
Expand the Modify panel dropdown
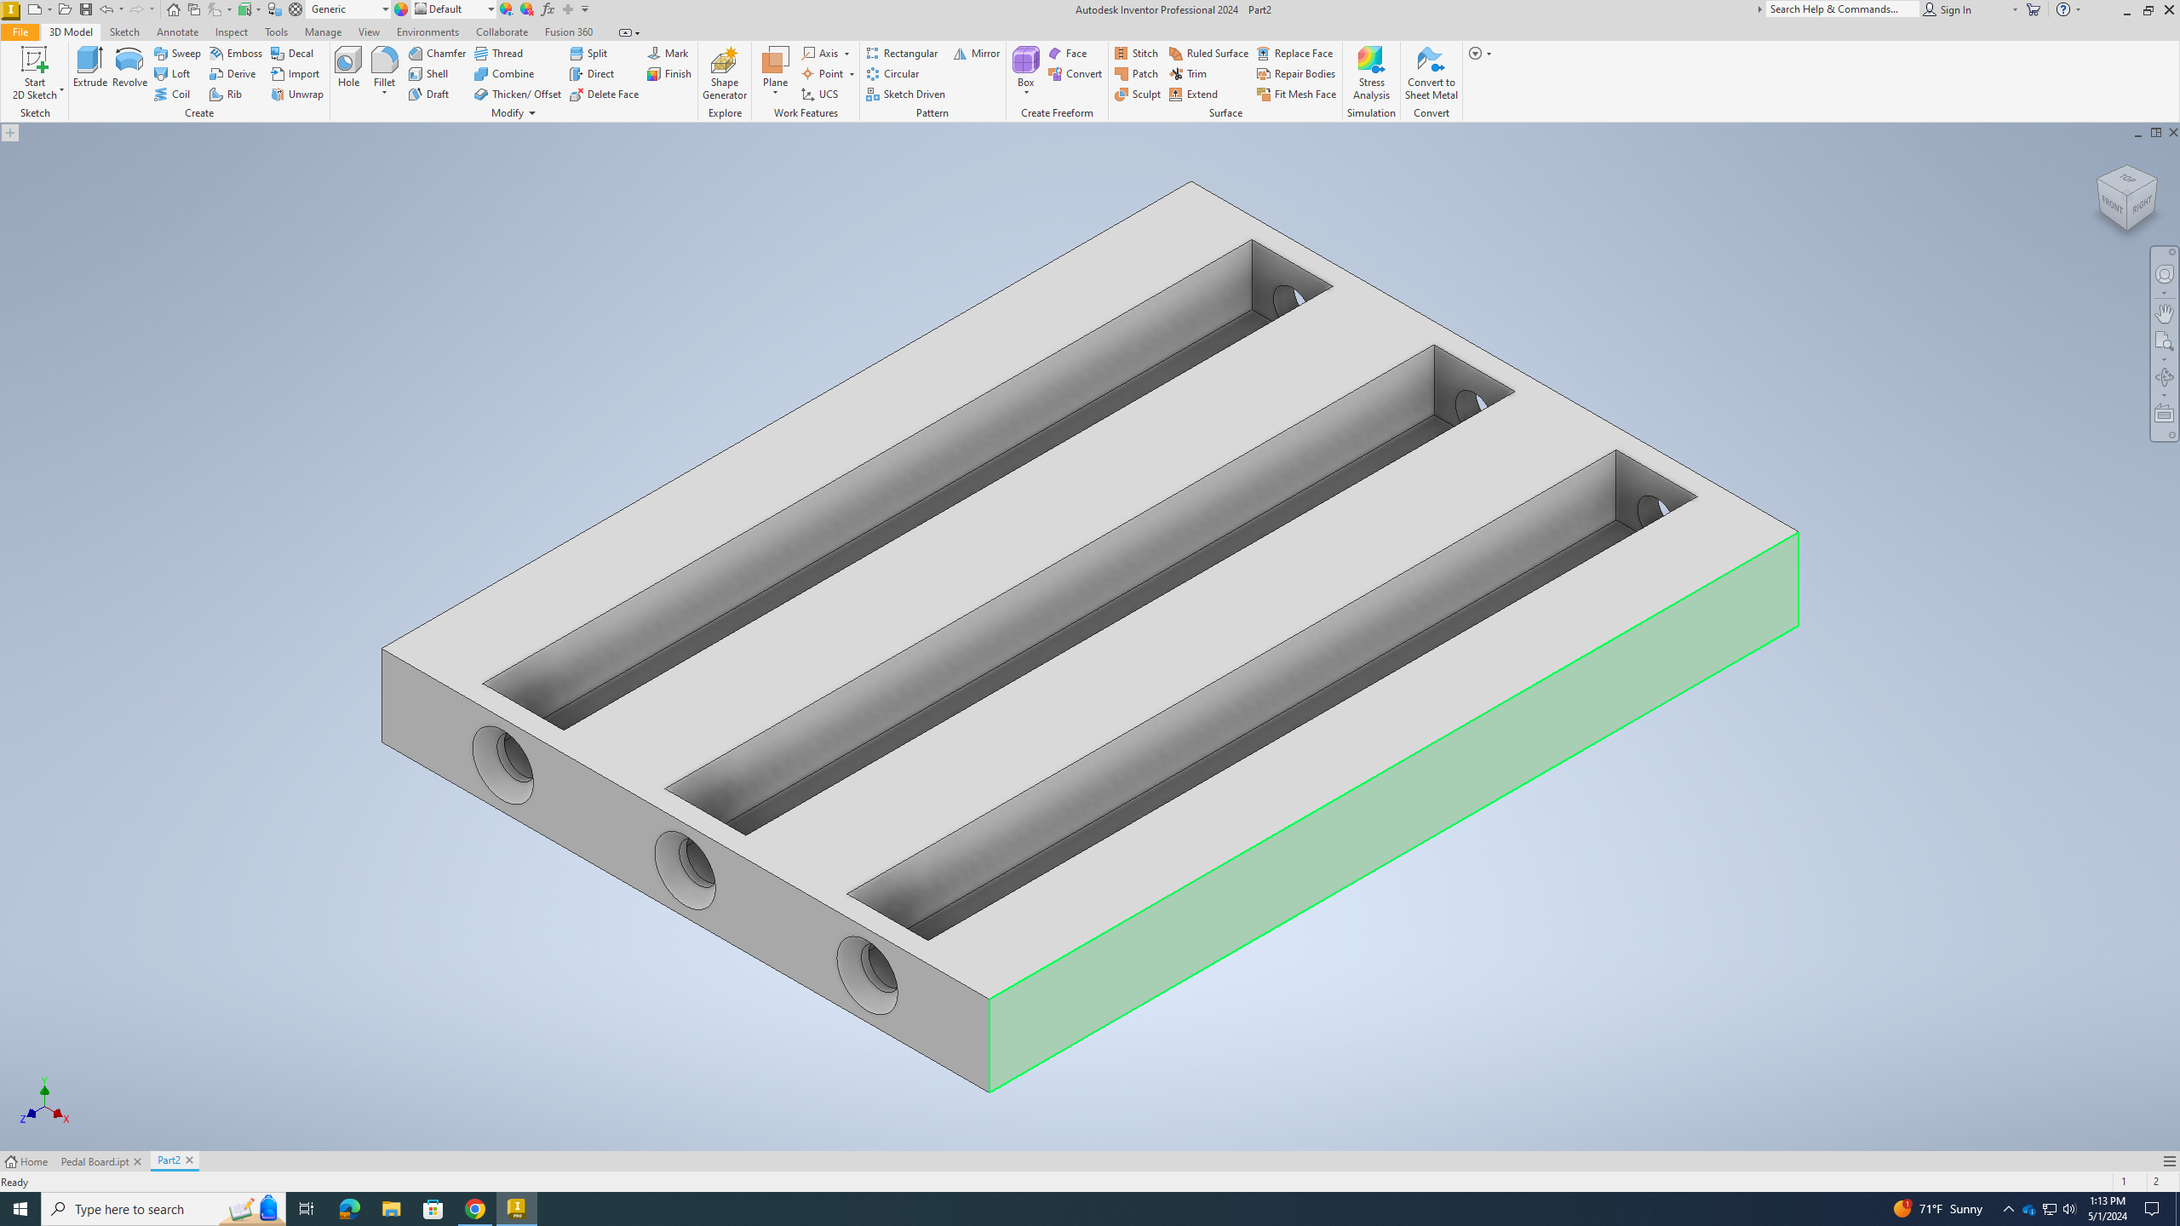point(532,113)
